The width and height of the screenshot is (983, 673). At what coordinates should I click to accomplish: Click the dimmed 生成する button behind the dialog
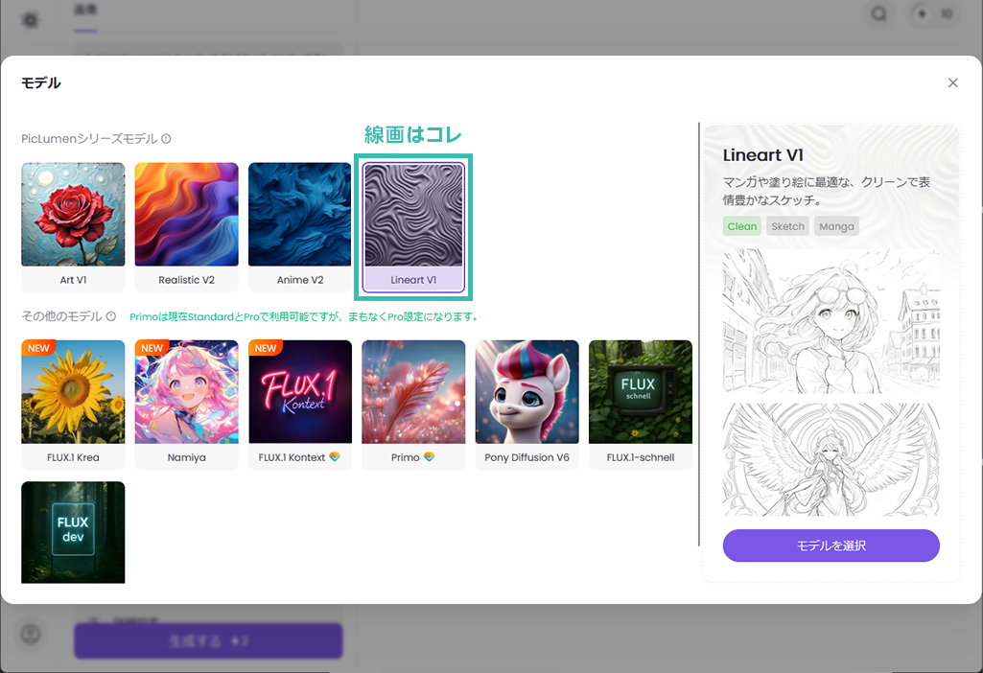(208, 641)
